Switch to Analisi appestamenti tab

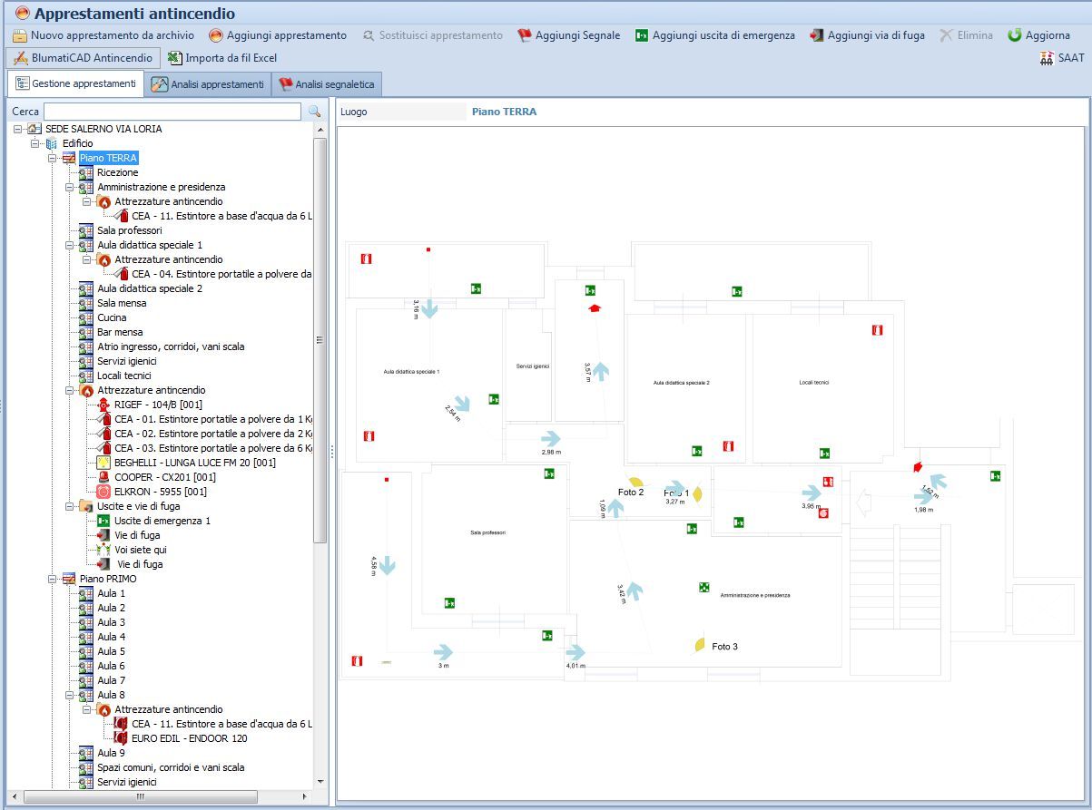click(x=208, y=84)
